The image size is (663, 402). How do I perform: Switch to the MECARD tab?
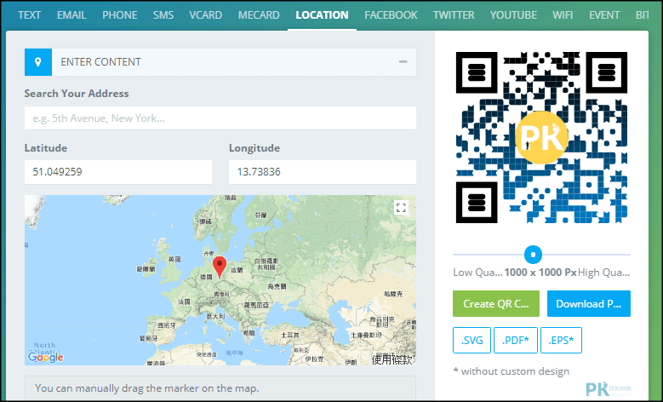click(259, 14)
